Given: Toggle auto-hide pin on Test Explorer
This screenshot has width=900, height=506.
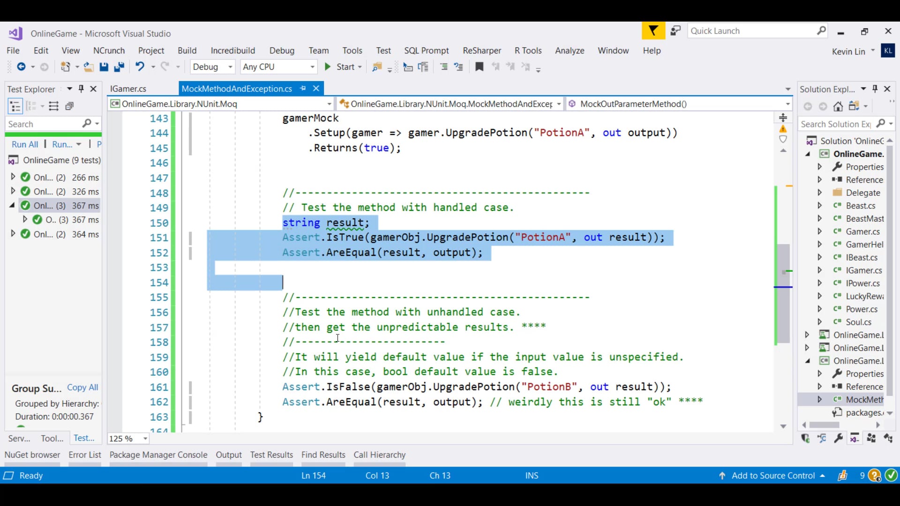Looking at the screenshot, I should (81, 89).
